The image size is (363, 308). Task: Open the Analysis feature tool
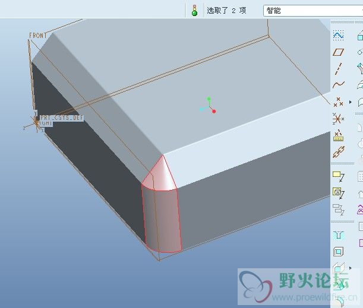click(x=339, y=135)
